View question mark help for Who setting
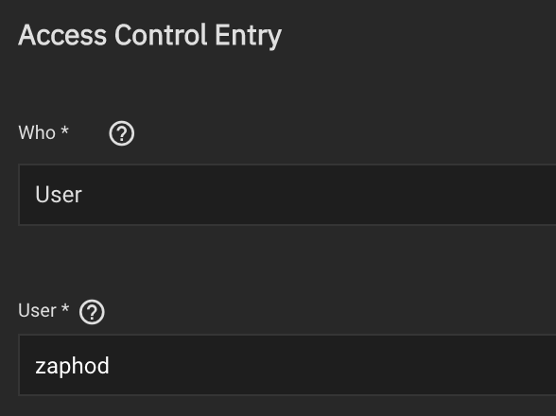The image size is (556, 416). pyautogui.click(x=122, y=133)
